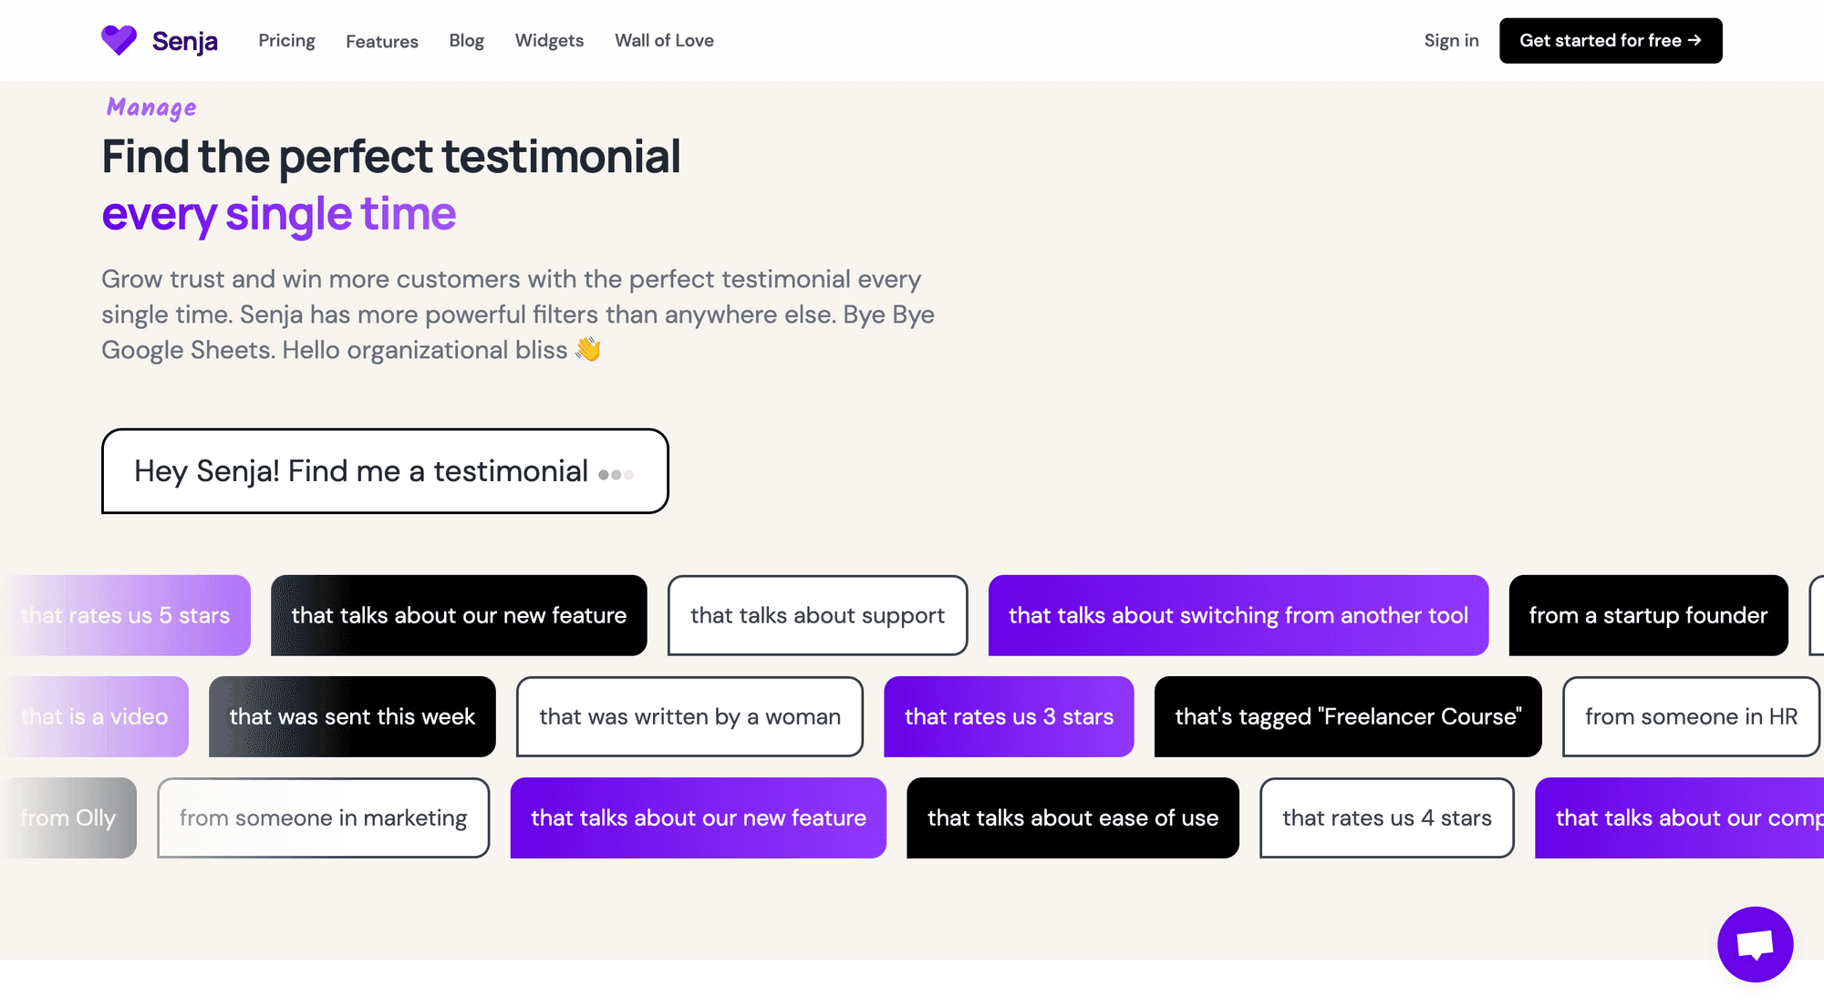The width and height of the screenshot is (1824, 1008).
Task: Select "that rates us 4 stars" chip
Action: tap(1386, 818)
